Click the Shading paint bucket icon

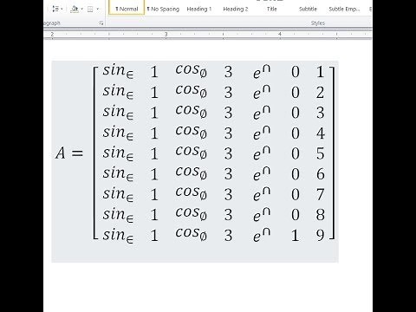coord(75,9)
